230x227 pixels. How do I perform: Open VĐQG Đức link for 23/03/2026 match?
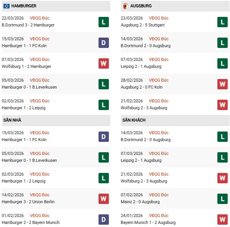pos(159,18)
